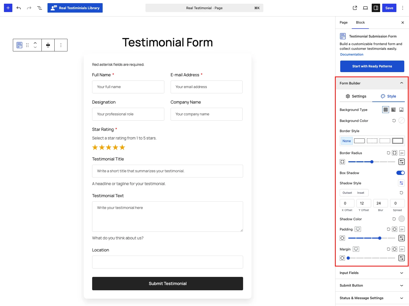Select Outset shadow type
Image resolution: width=409 pixels, height=306 pixels.
[347, 193]
